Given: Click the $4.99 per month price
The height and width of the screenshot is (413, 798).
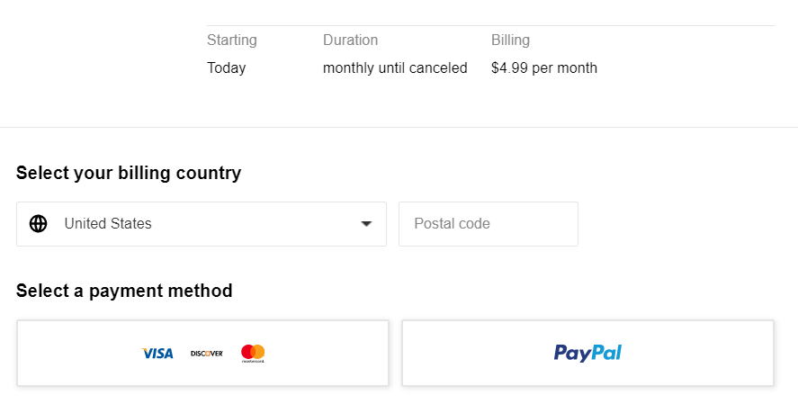Looking at the screenshot, I should 544,67.
